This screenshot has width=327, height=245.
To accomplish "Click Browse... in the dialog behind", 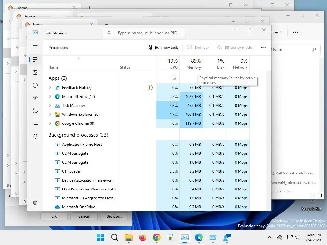I will tap(114, 216).
